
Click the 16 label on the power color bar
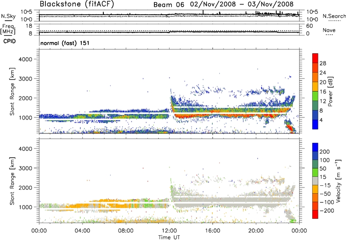(323, 92)
